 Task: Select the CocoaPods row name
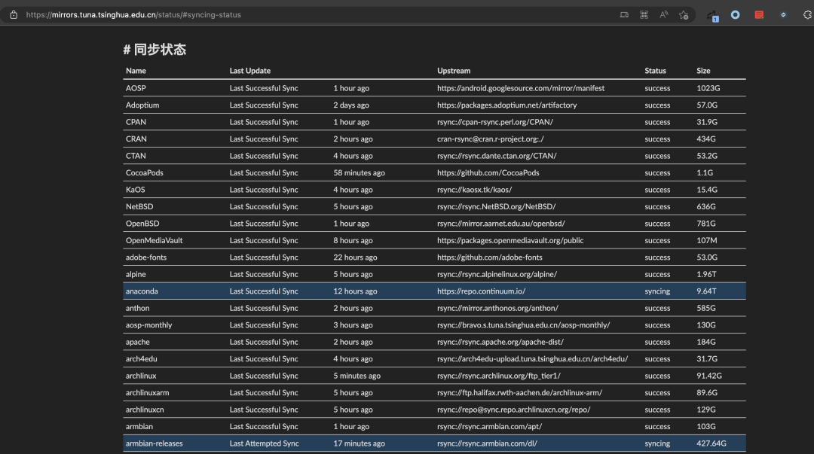(144, 172)
